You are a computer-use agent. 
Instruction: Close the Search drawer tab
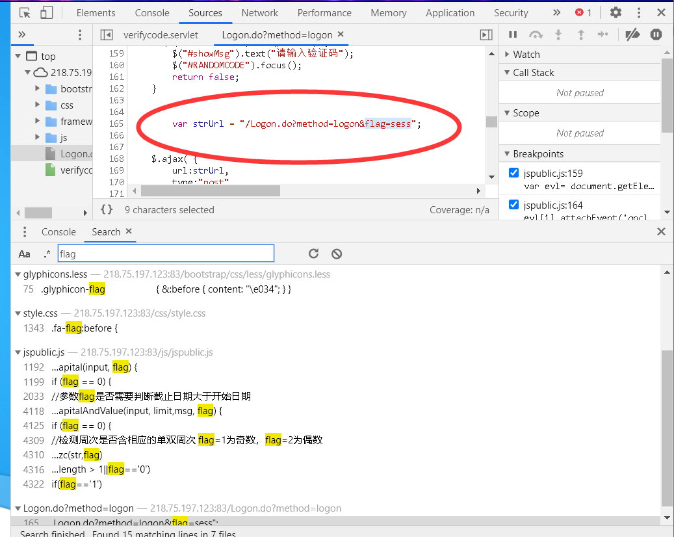click(x=129, y=231)
